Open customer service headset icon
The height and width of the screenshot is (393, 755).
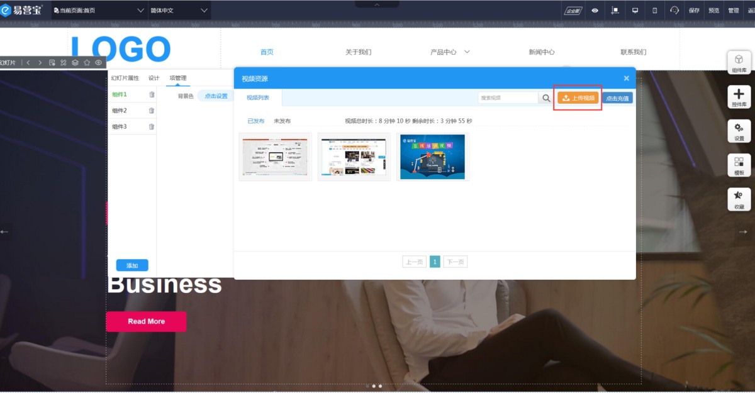tap(674, 11)
